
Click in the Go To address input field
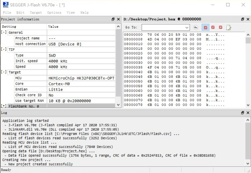163,27
